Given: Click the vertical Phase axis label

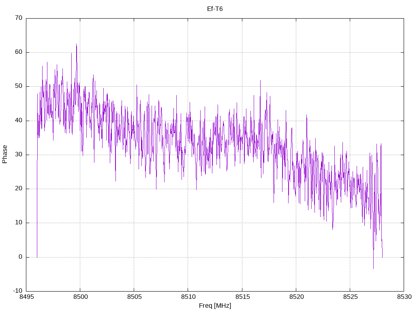Looking at the screenshot, I should [x=5, y=154].
